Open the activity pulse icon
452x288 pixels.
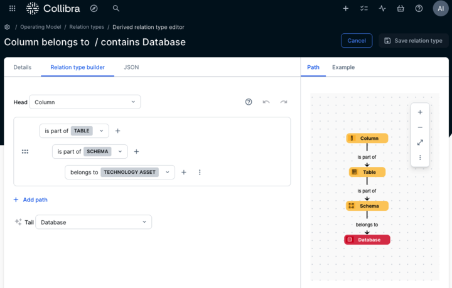(x=382, y=9)
